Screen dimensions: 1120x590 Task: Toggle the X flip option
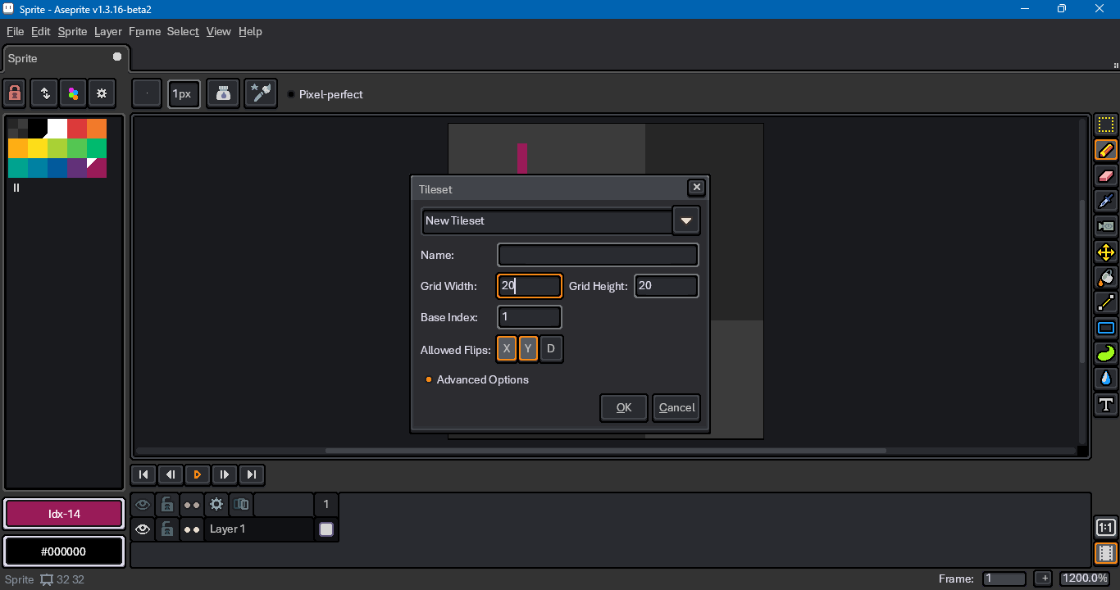coord(507,349)
